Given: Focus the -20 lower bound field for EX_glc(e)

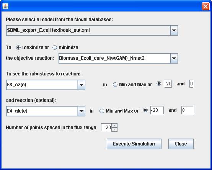Looking at the screenshot, I should [x=157, y=110].
